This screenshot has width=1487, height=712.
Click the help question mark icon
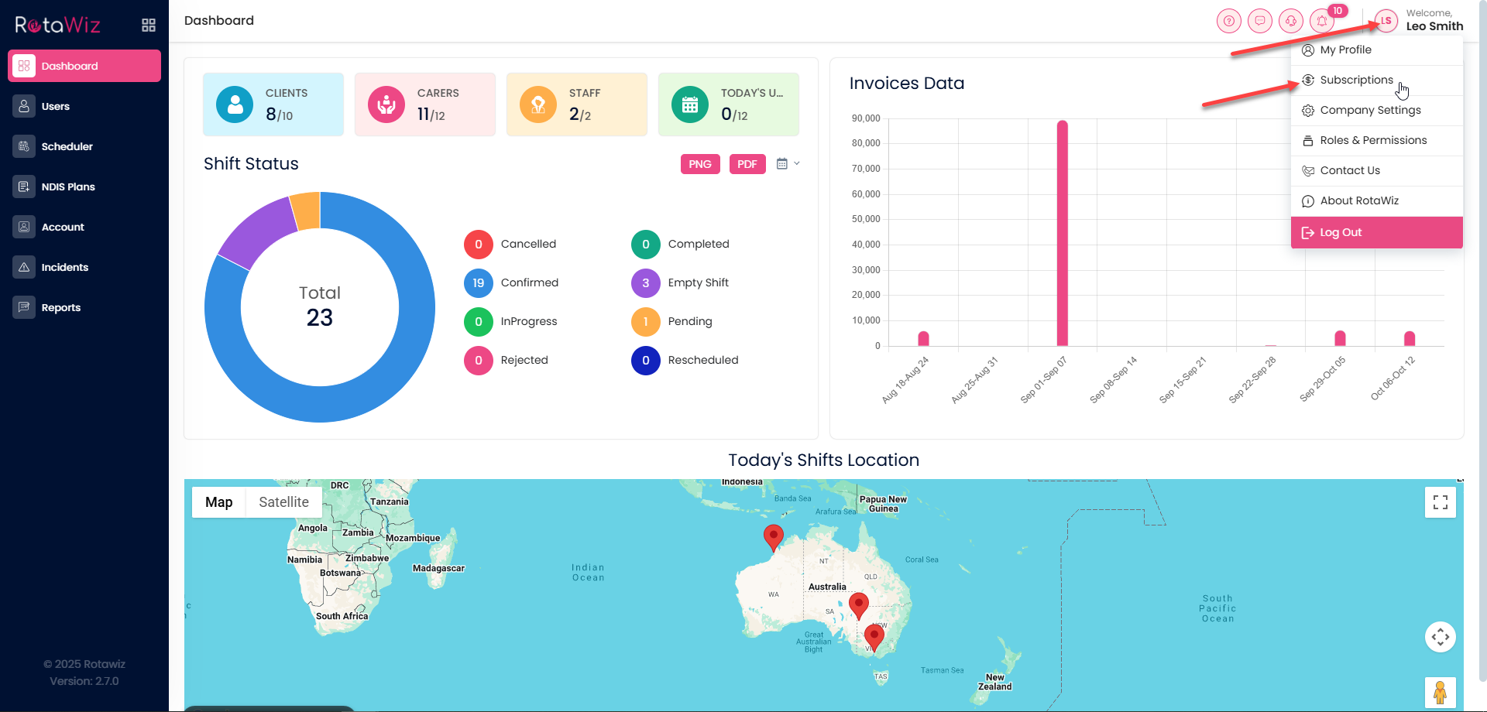(x=1228, y=21)
